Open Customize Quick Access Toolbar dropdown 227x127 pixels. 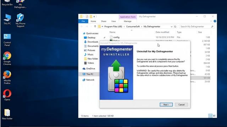point(94,17)
